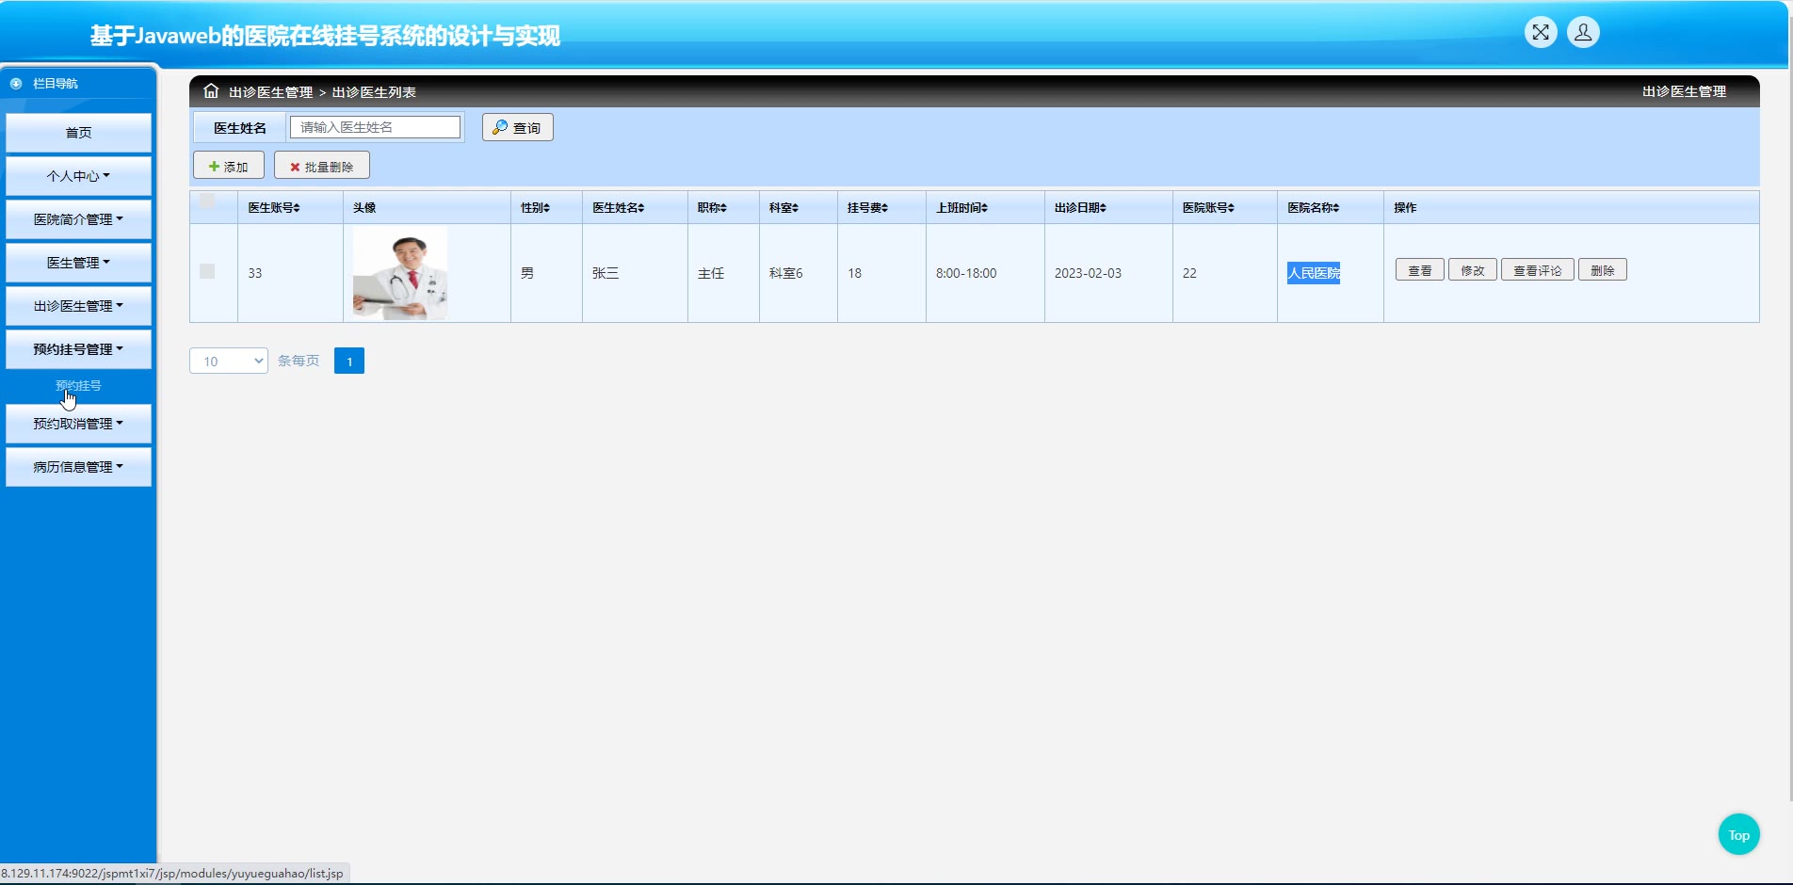Screen dimensions: 1793x885
Task: Click 查看评论 button for 张三
Action: [1538, 270]
